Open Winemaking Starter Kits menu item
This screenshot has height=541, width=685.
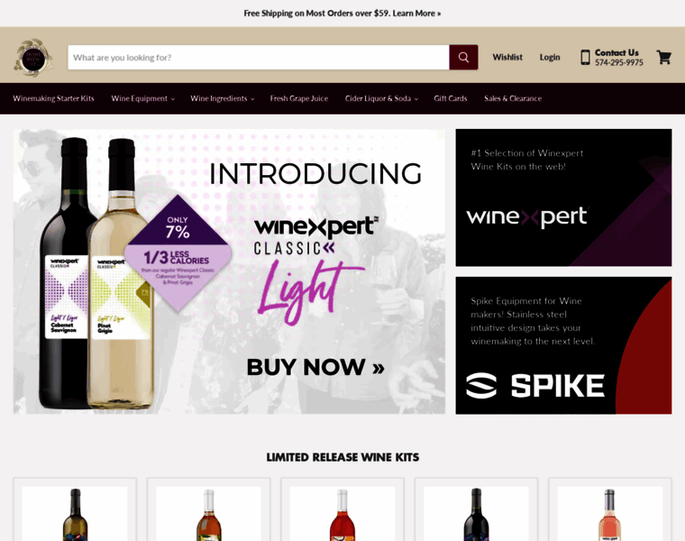(53, 99)
